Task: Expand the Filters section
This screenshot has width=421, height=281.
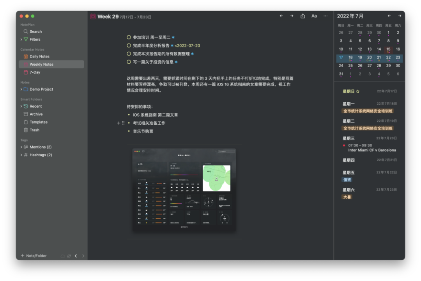Action: [x=21, y=40]
